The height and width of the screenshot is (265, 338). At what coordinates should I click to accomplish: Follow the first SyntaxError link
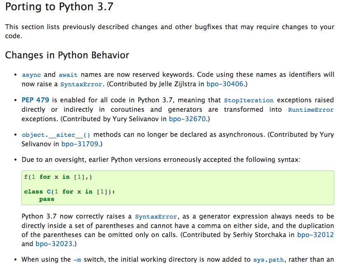pyautogui.click(x=81, y=84)
